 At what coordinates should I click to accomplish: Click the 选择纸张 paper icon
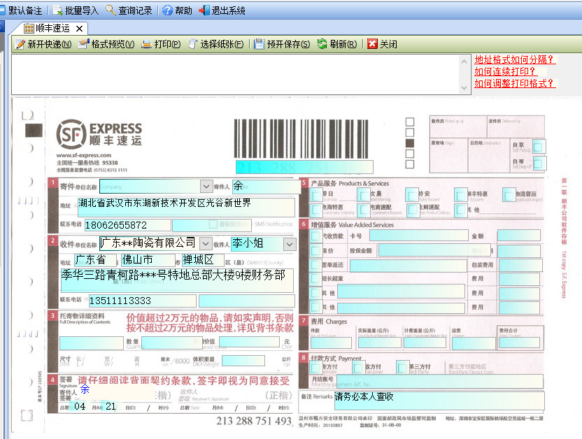pyautogui.click(x=193, y=44)
